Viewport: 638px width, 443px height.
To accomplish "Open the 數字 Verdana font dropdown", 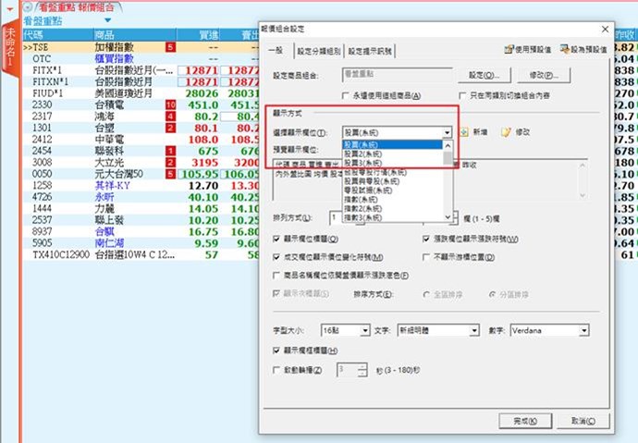I will tap(584, 330).
